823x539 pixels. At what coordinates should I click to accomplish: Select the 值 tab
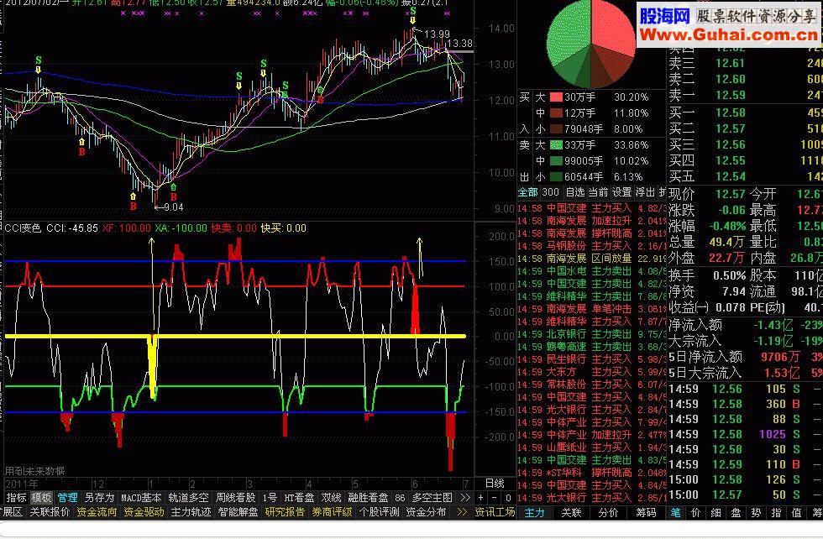coord(796,513)
